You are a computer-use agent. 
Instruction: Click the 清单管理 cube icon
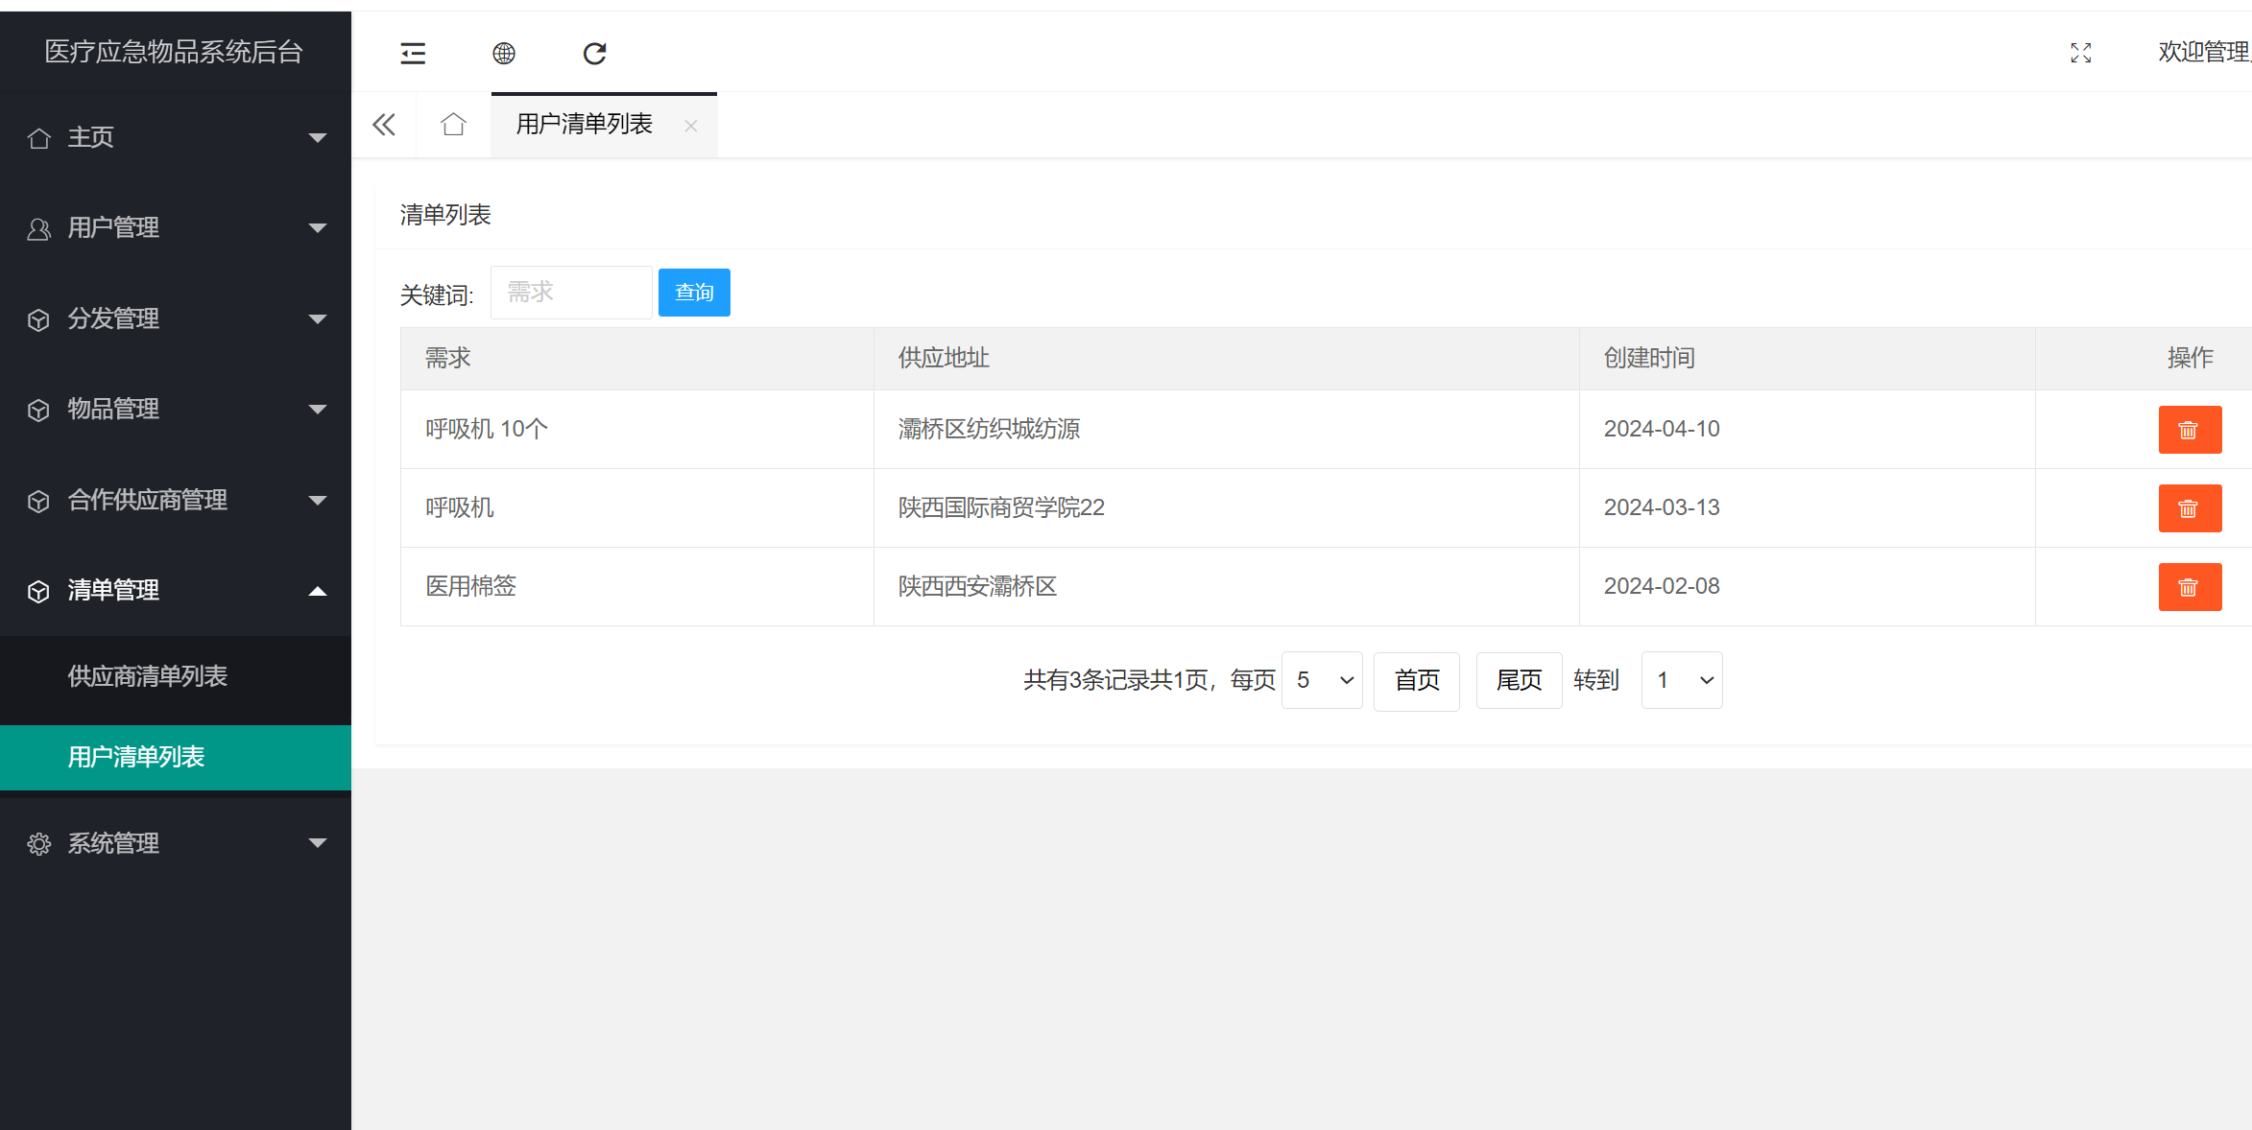[38, 591]
